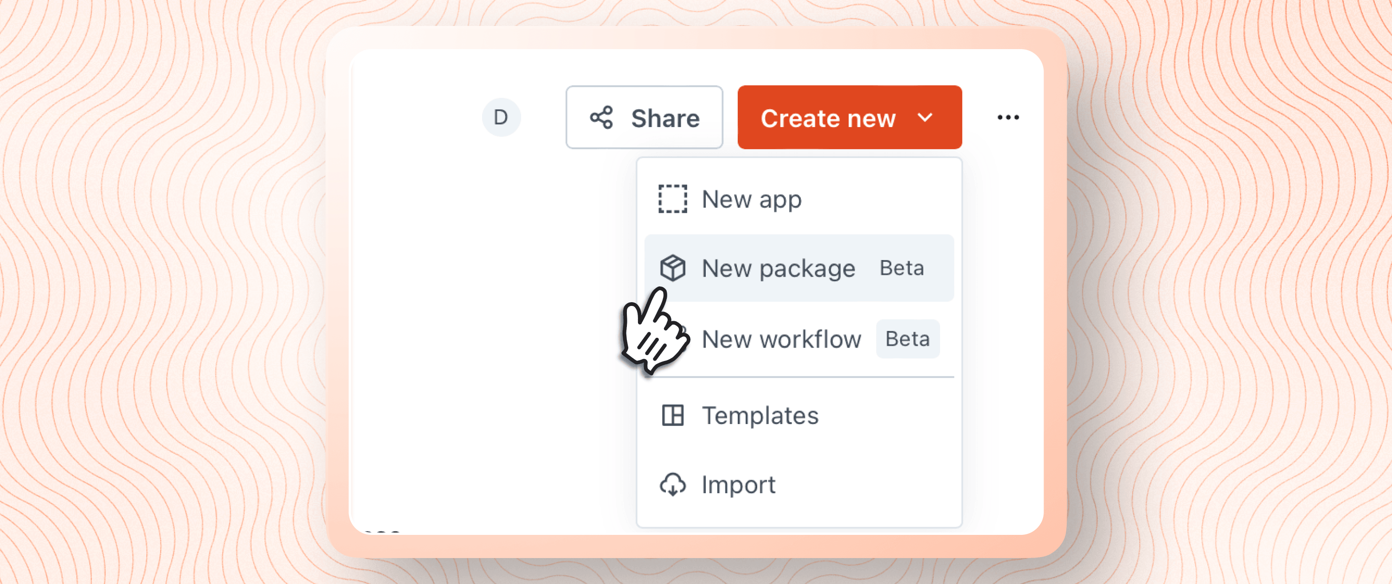Click the Beta label beside New package
The width and height of the screenshot is (1392, 584).
click(902, 268)
